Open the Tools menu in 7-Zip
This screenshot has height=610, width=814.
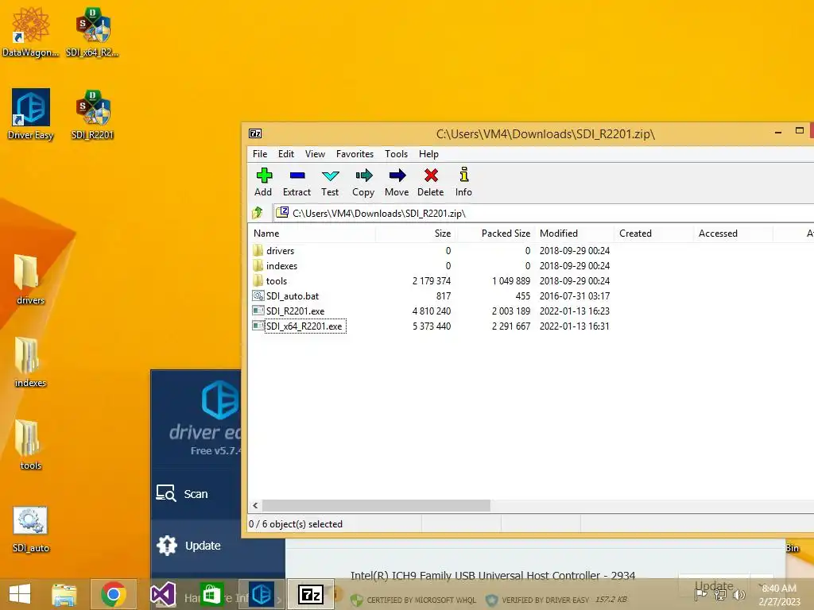396,154
